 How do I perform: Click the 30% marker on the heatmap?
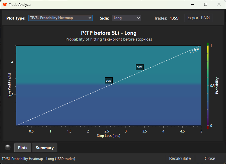109,81
